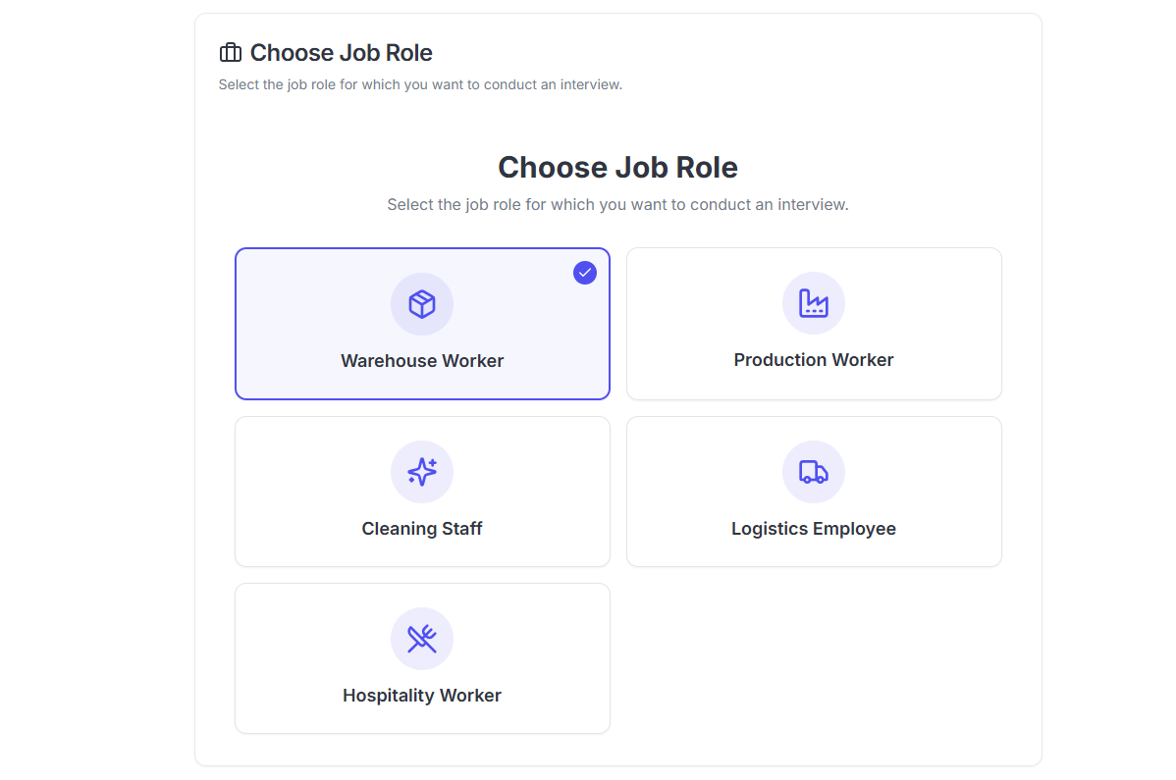Click the truck icon for Logistics Employee
The height and width of the screenshot is (780, 1176).
(814, 472)
